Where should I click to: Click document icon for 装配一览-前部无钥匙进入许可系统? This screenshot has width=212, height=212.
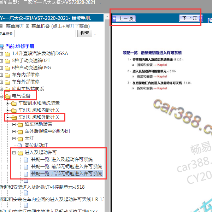[x=26, y=167]
